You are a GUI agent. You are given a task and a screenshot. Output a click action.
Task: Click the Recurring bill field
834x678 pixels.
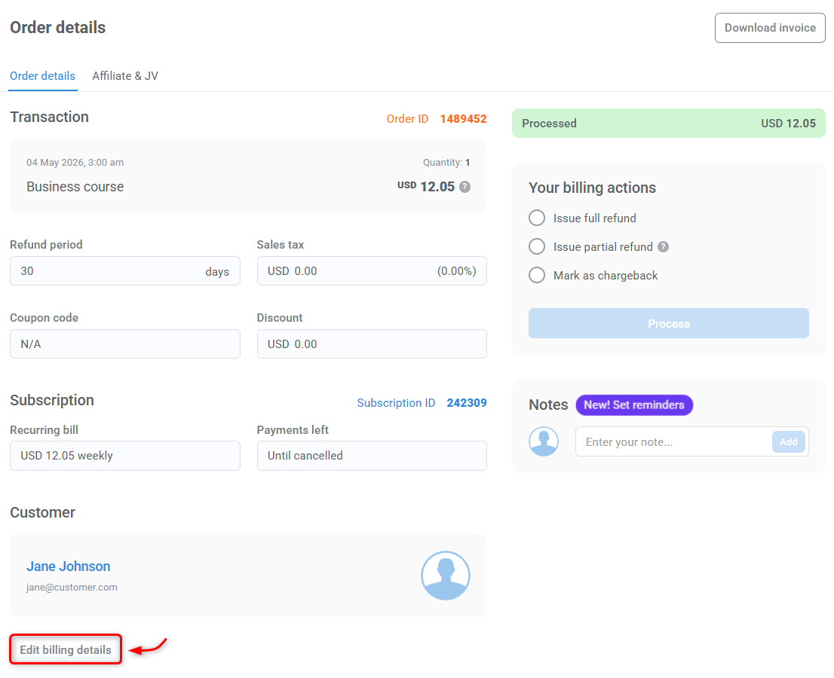point(125,456)
